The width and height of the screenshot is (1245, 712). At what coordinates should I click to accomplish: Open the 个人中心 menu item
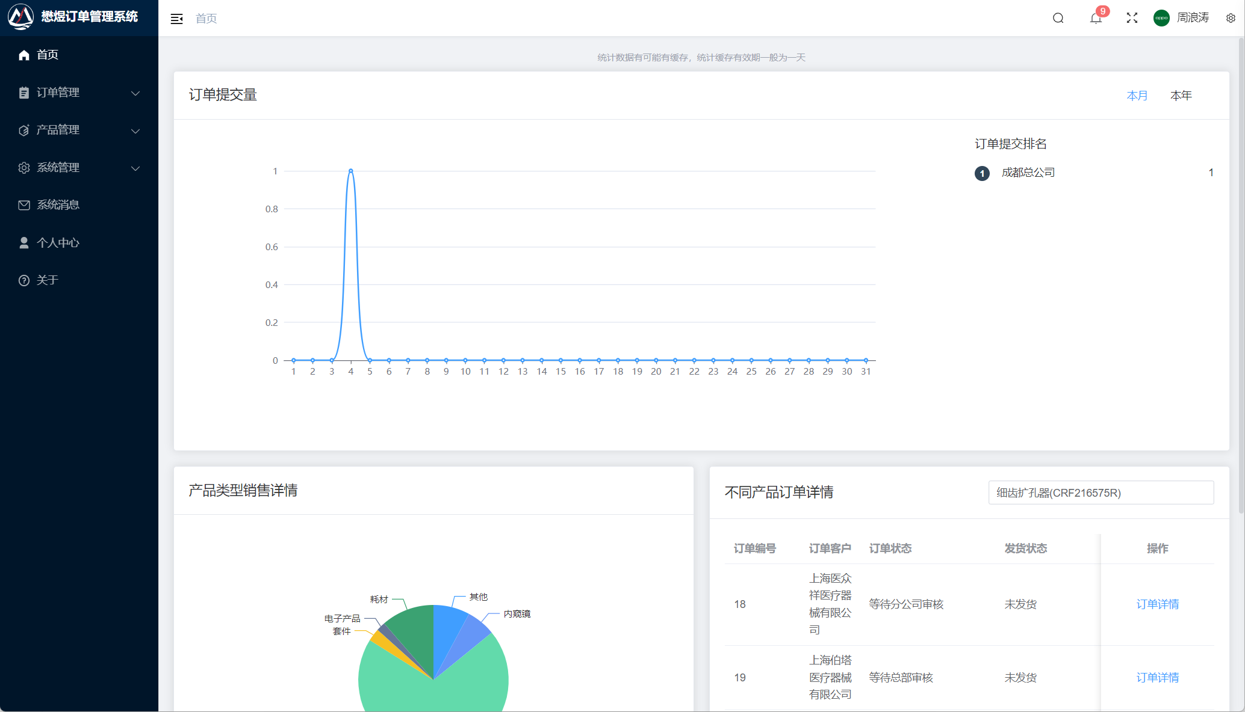click(79, 242)
